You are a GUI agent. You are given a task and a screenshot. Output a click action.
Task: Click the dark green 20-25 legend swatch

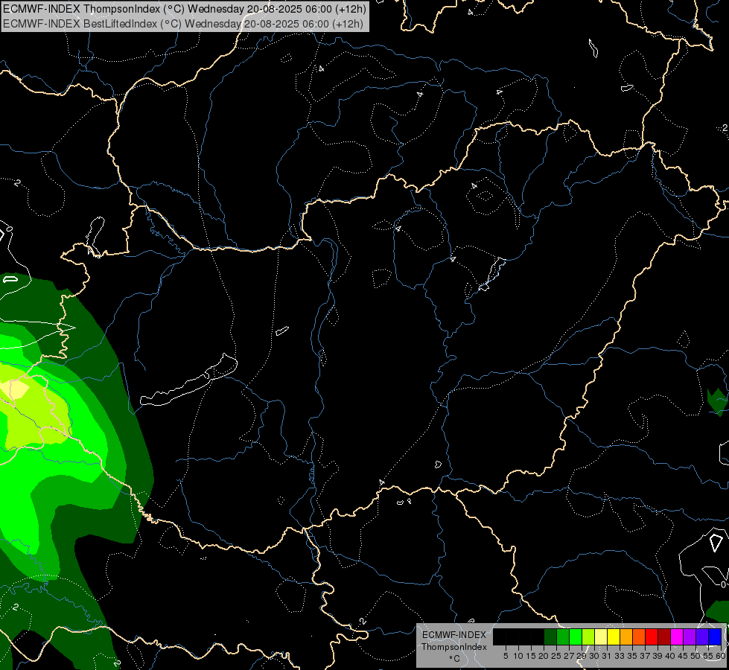pos(550,636)
